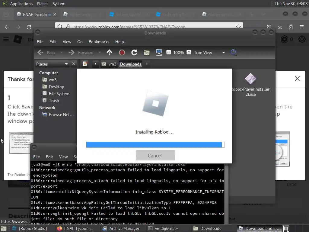This screenshot has height=232, width=309.
Task: Open the Computer toolbar icon
Action: (159, 53)
